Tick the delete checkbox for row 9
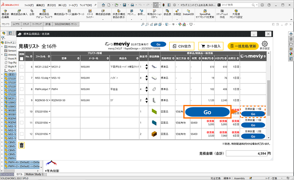294x180 pixels. (22, 100)
